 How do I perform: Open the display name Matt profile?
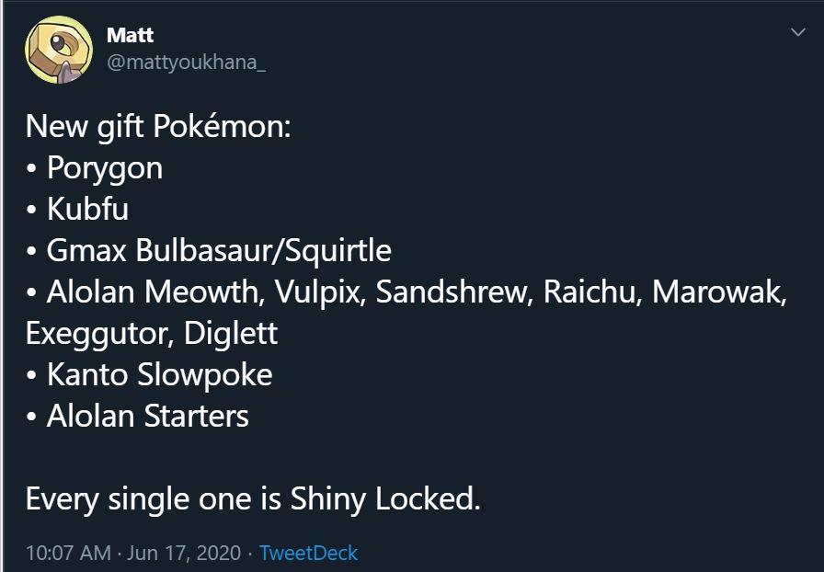[130, 35]
